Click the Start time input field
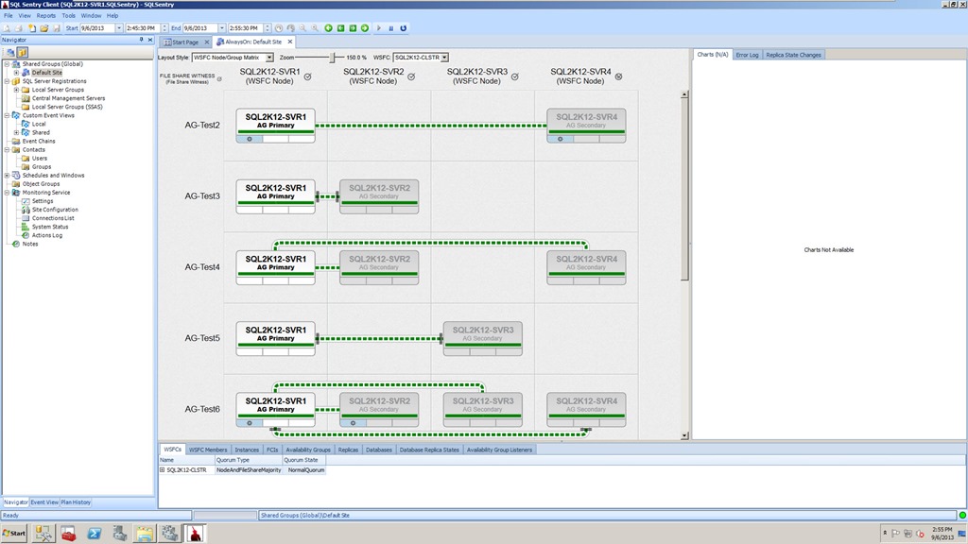 142,28
